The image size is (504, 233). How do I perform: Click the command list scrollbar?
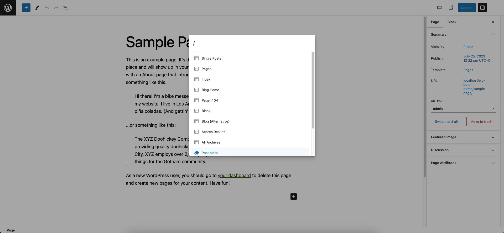point(313,90)
